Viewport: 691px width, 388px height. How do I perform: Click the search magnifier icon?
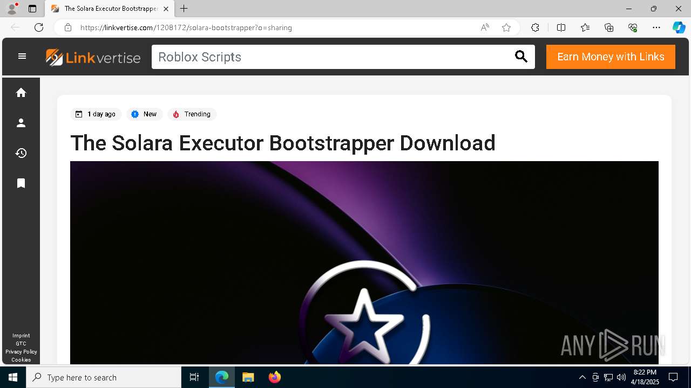[521, 57]
